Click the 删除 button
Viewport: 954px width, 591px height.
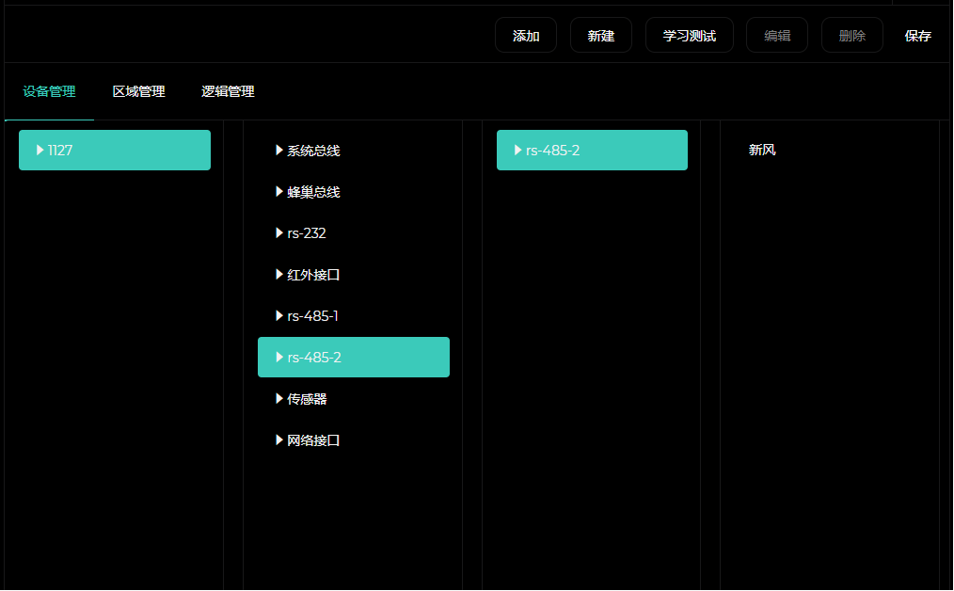pyautogui.click(x=851, y=36)
